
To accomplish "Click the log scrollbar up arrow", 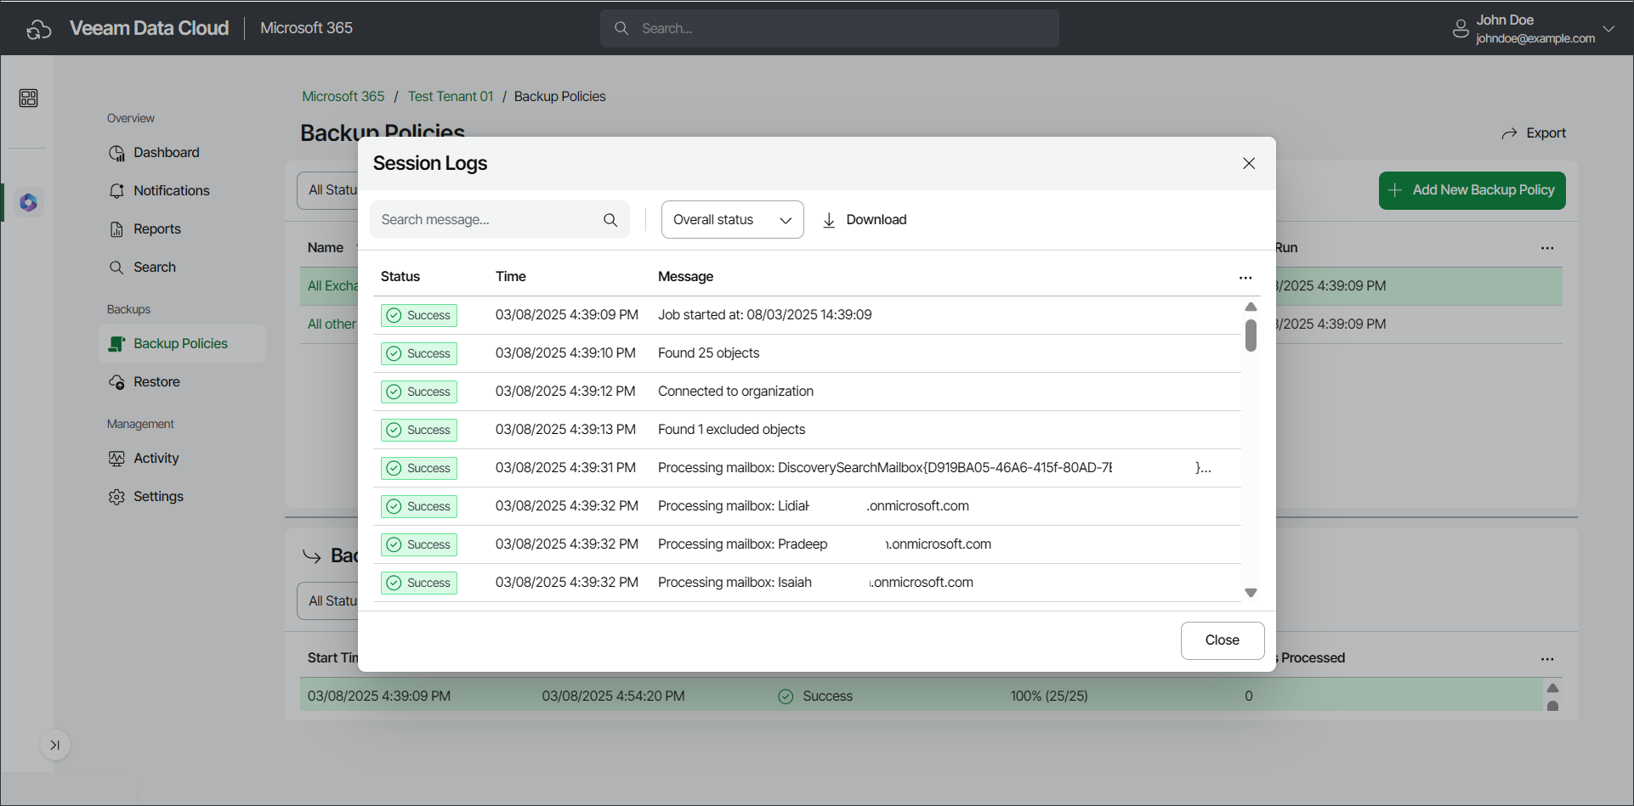I will pyautogui.click(x=1251, y=307).
